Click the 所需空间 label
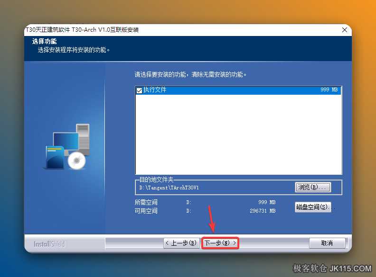376x277 pixels. click(x=146, y=202)
